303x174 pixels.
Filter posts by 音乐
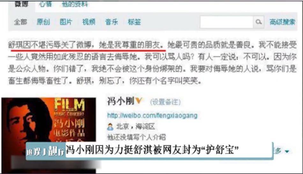point(112,22)
